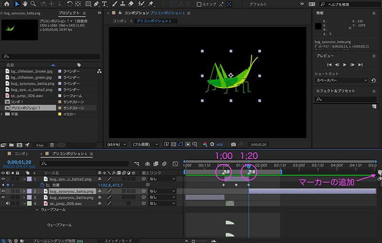The image size is (382, 243).
Task: Select the Hand tool
Action: point(25,4)
